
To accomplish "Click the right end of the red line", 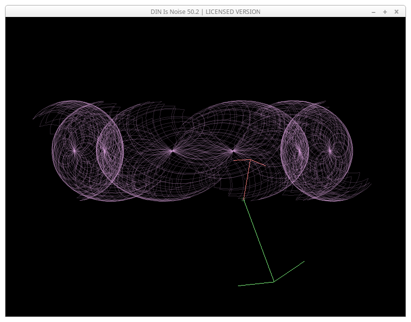I will click(x=265, y=165).
